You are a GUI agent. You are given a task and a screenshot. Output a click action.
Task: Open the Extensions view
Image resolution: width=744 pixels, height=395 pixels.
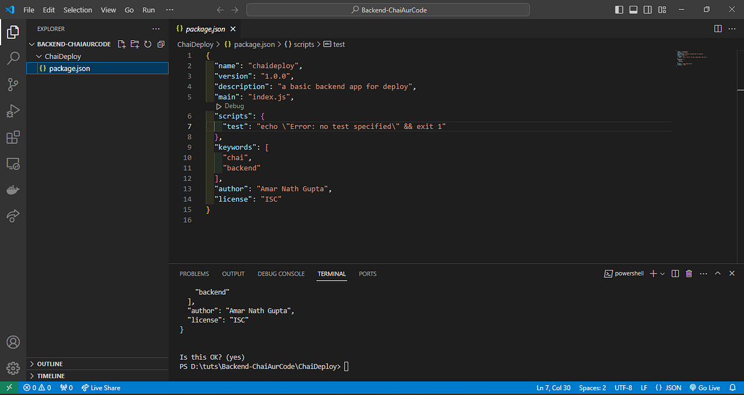13,137
